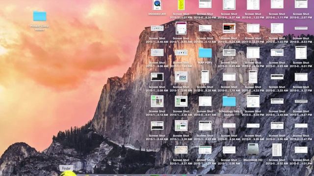Viewport: 314px width, 176px height.
Task: Select the Screen Shot ending 8.30 PM
Action: [205, 4]
